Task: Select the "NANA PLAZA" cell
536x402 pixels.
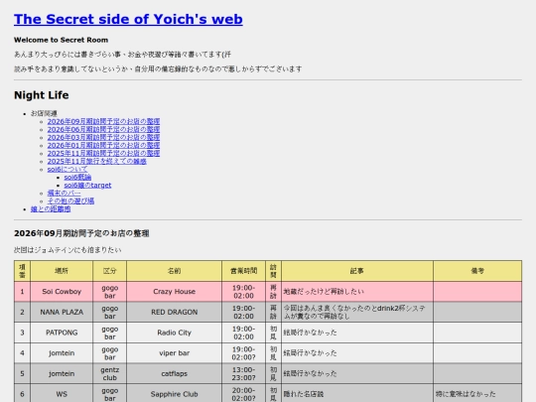Action: [x=62, y=312]
